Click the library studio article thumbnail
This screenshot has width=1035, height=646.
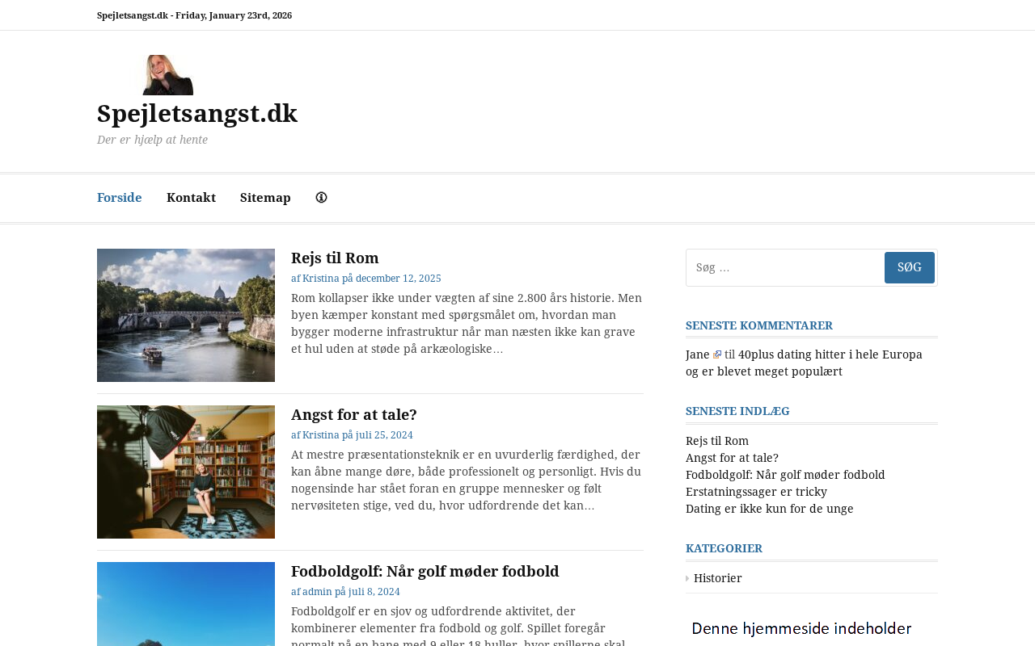pyautogui.click(x=186, y=472)
